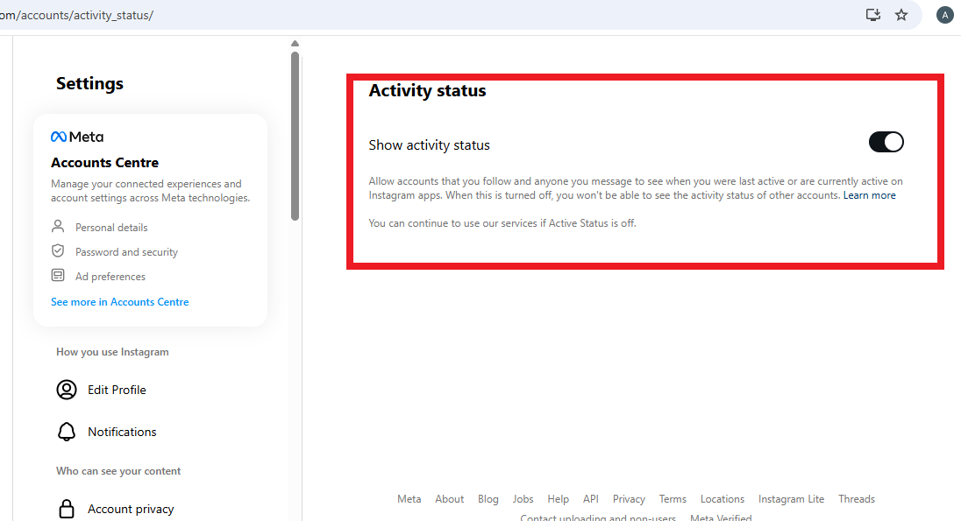Open the Help footer link
961x521 pixels.
point(558,499)
